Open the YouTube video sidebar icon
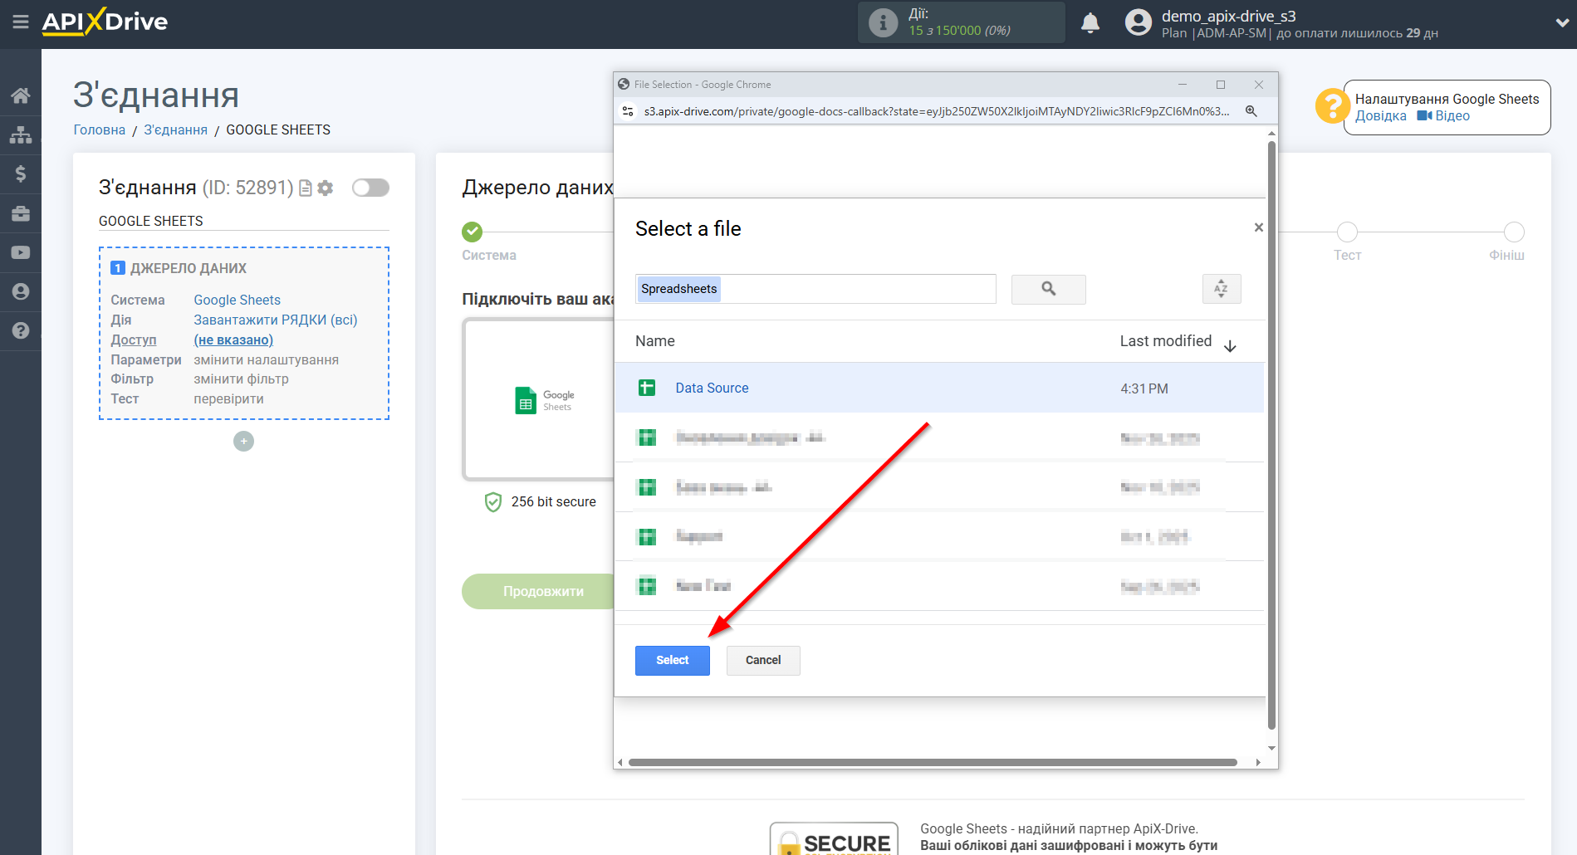 [21, 252]
